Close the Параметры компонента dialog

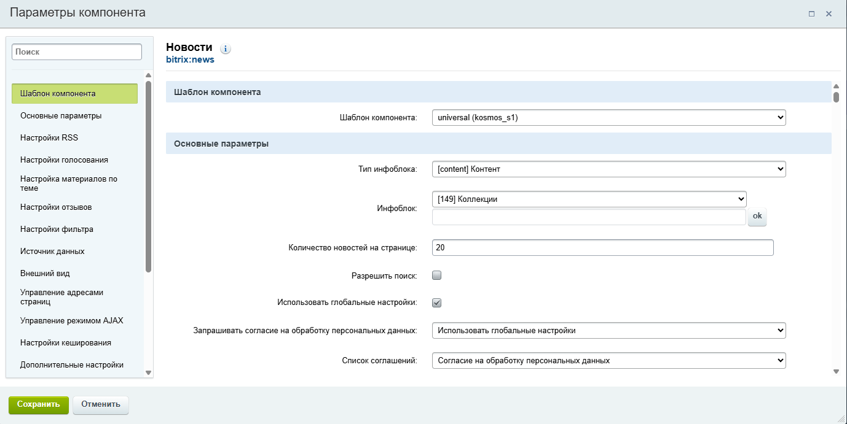(829, 13)
